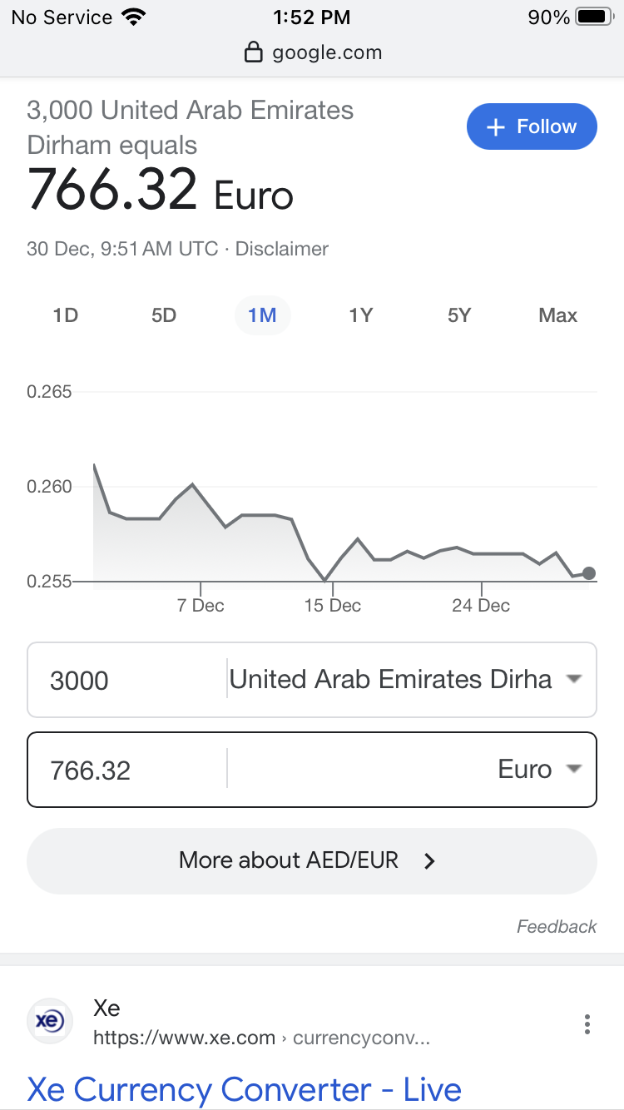Select the Max chart range
The width and height of the screenshot is (624, 1110).
[557, 315]
